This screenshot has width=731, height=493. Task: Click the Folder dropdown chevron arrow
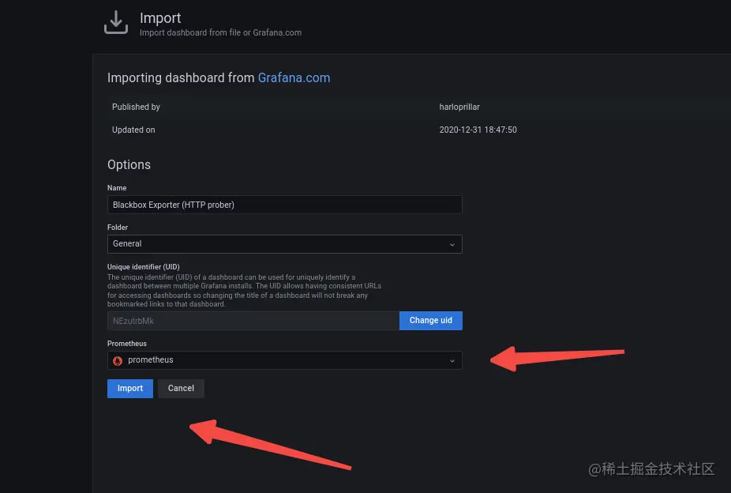(452, 244)
